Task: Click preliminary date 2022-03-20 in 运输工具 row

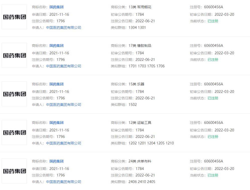Action: tap(224, 130)
